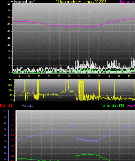Click the "01" hour label on the time axis
The image size is (135, 161).
(49, 76)
